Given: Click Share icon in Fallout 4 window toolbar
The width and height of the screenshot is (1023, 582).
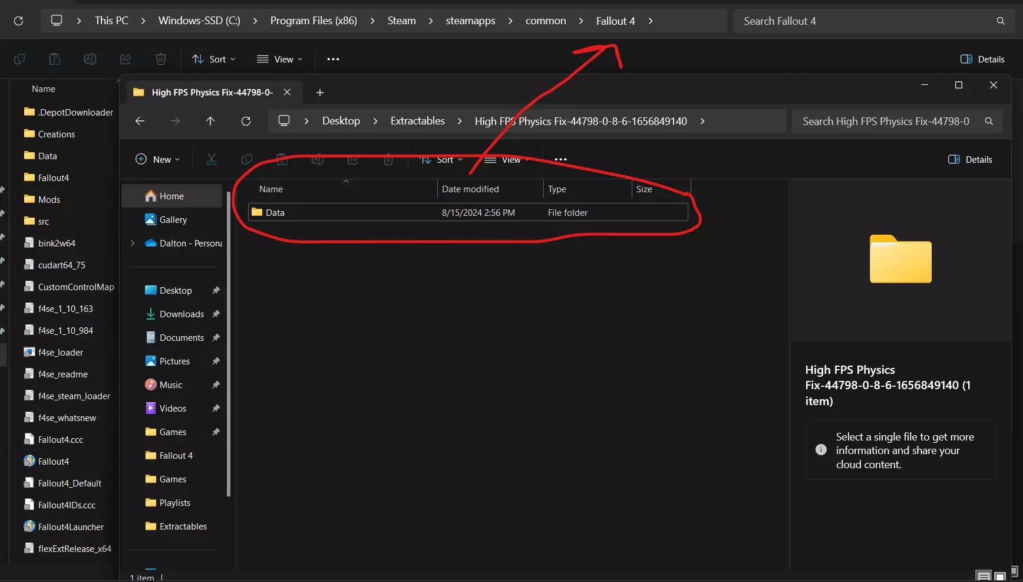Looking at the screenshot, I should 126,59.
